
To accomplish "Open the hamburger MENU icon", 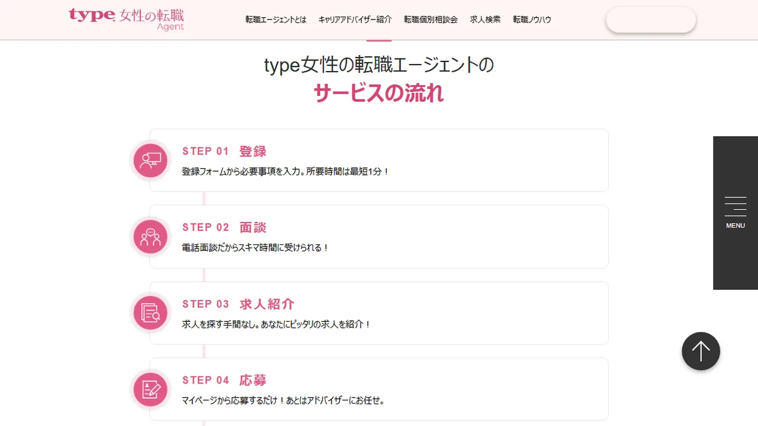I will tap(735, 206).
